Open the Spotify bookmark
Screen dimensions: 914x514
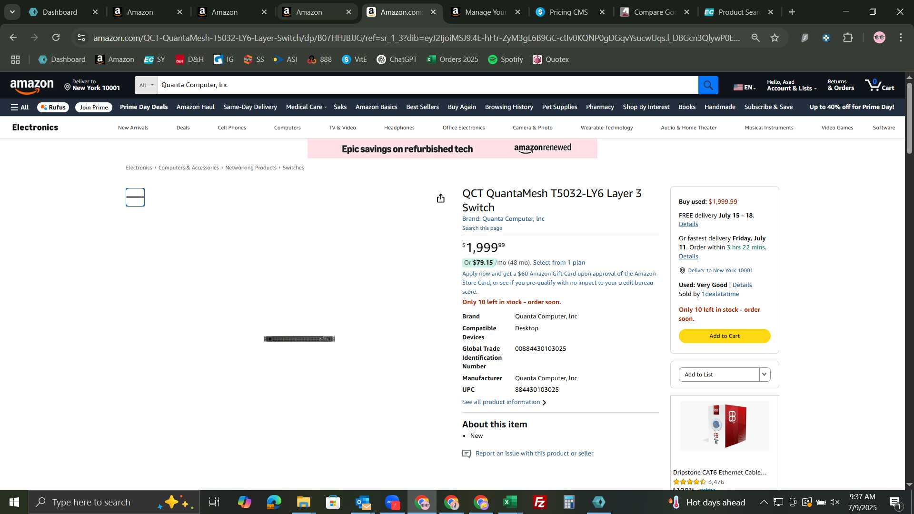point(505,59)
